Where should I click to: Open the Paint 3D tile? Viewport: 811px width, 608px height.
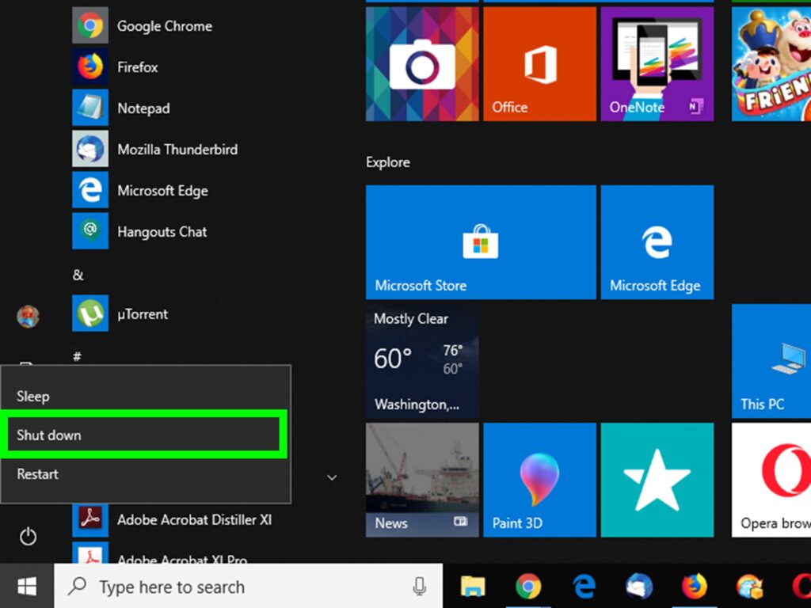tap(539, 479)
